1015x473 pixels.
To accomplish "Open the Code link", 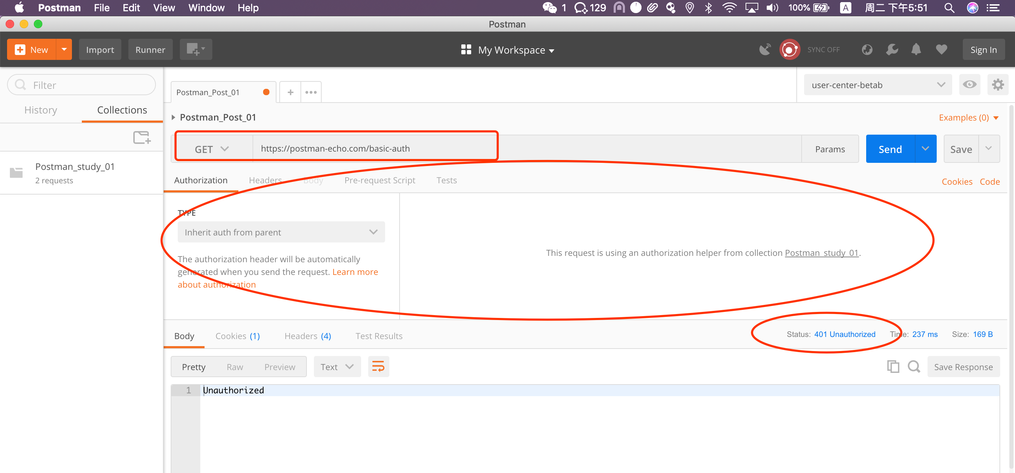I will (x=990, y=182).
